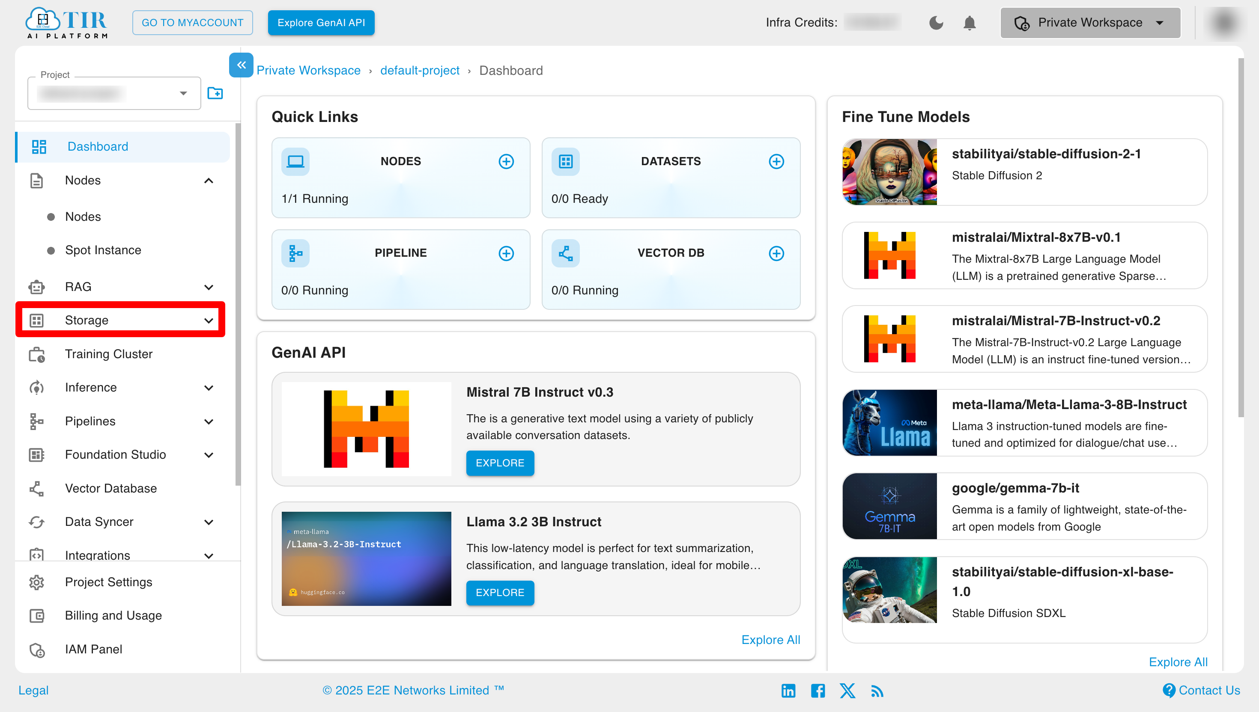Expand the Integrations section chevron

click(209, 555)
